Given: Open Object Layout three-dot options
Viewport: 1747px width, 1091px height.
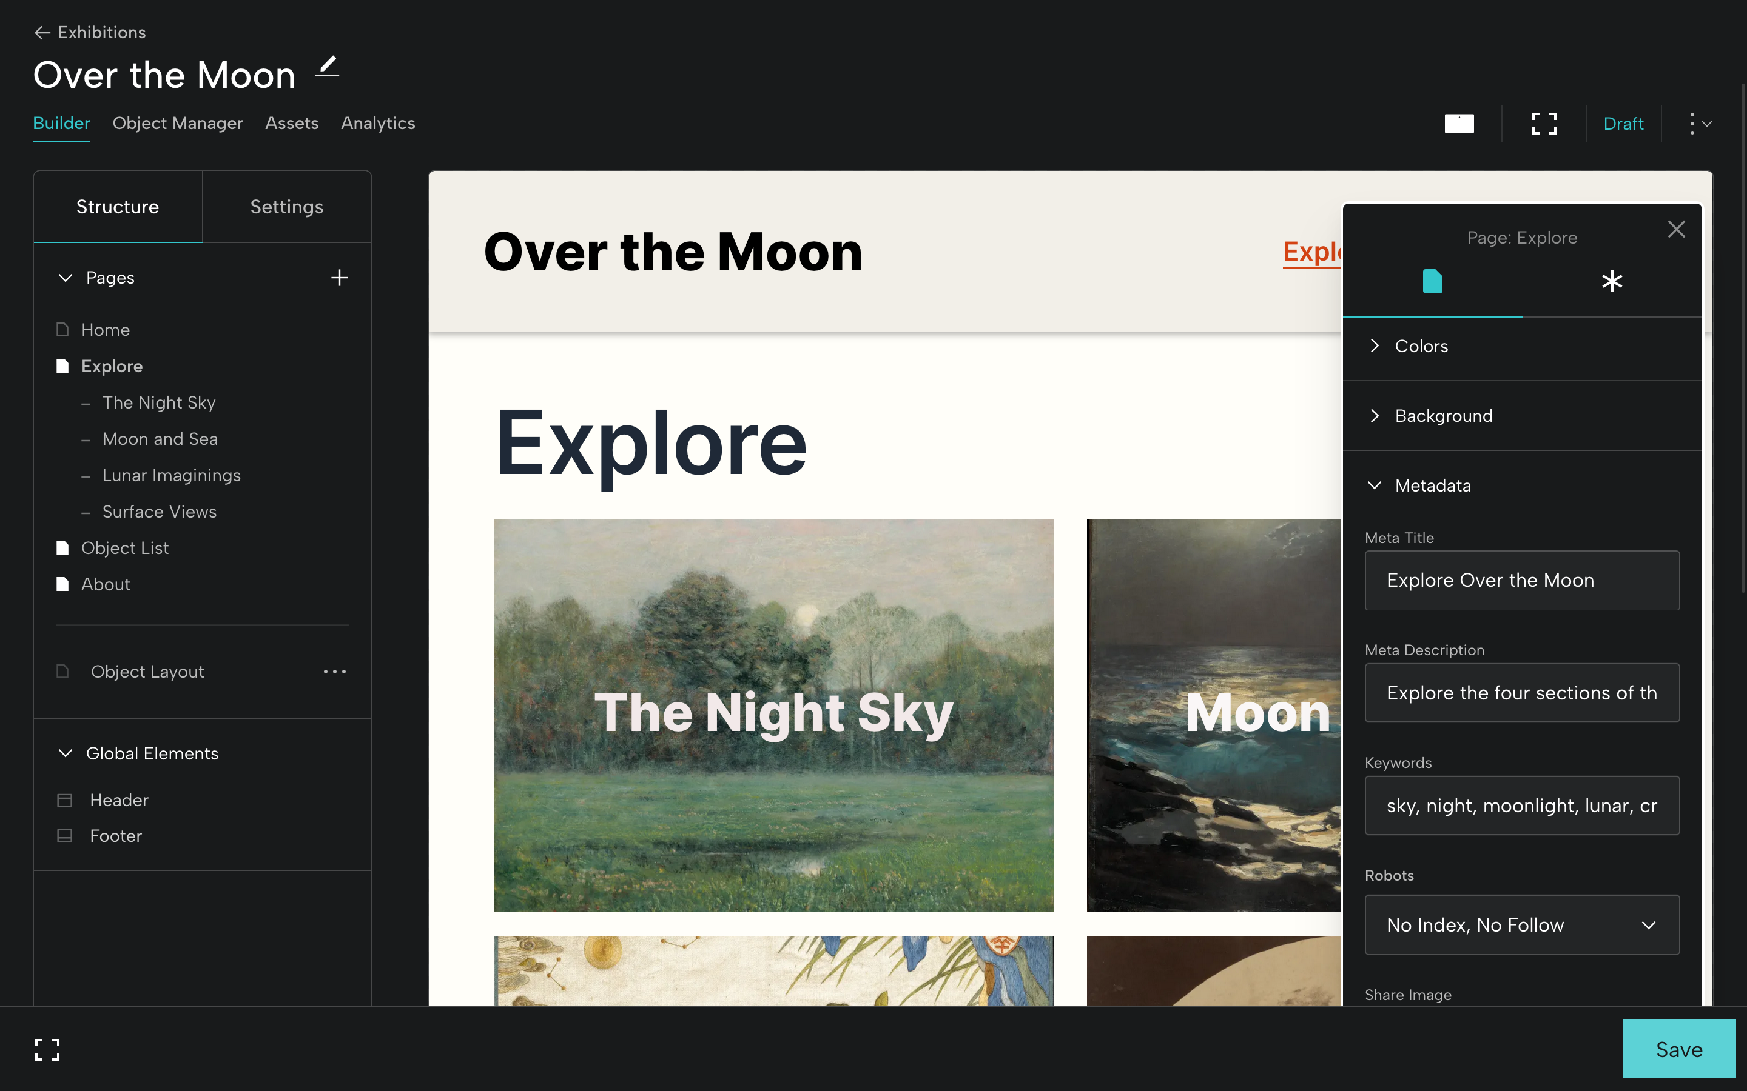Looking at the screenshot, I should [x=334, y=672].
